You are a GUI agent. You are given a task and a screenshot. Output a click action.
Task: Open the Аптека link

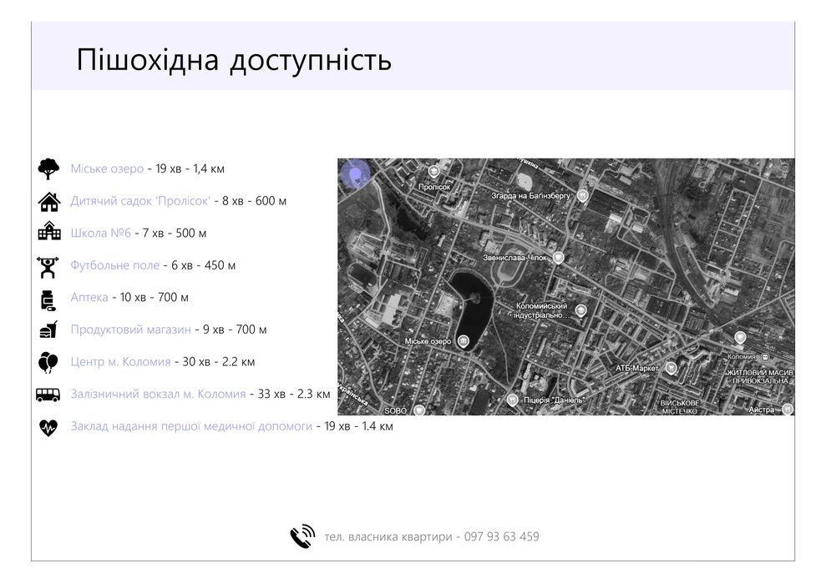89,297
